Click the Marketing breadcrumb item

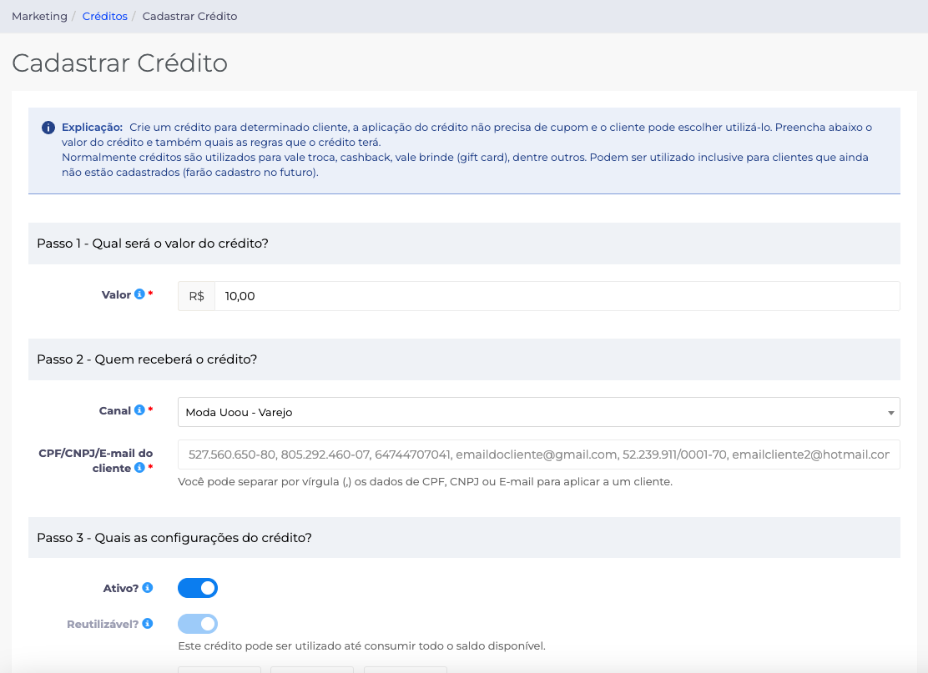pos(40,17)
